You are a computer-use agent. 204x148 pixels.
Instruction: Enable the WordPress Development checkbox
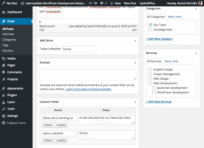(154, 92)
